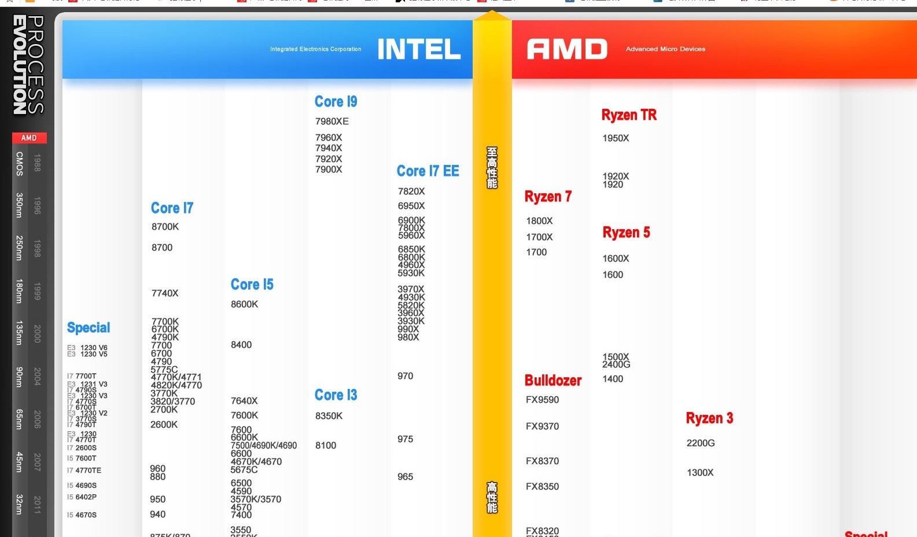The image size is (917, 537).
Task: Click the Core I3 heading
Action: [x=336, y=395]
